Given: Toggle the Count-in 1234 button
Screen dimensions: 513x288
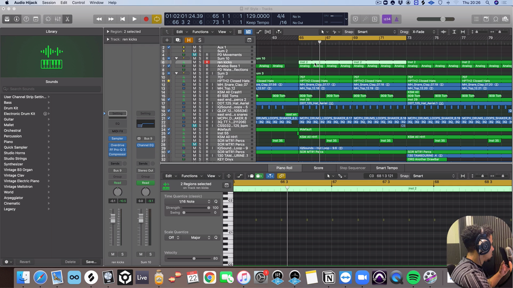Looking at the screenshot, I should click(x=387, y=19).
